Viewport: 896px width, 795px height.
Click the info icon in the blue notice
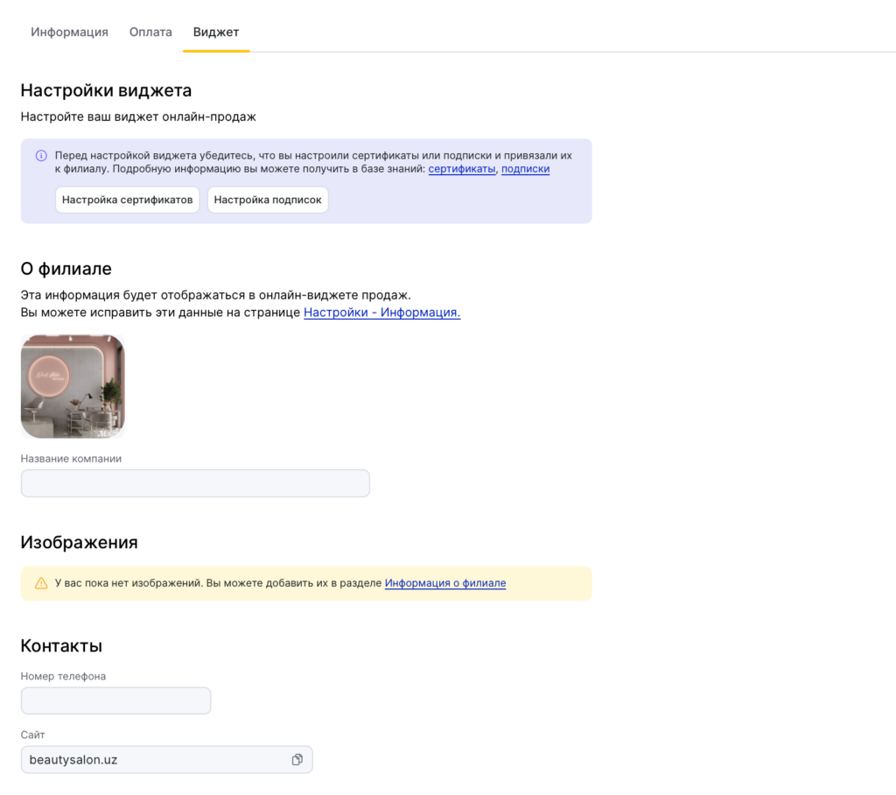point(41,156)
